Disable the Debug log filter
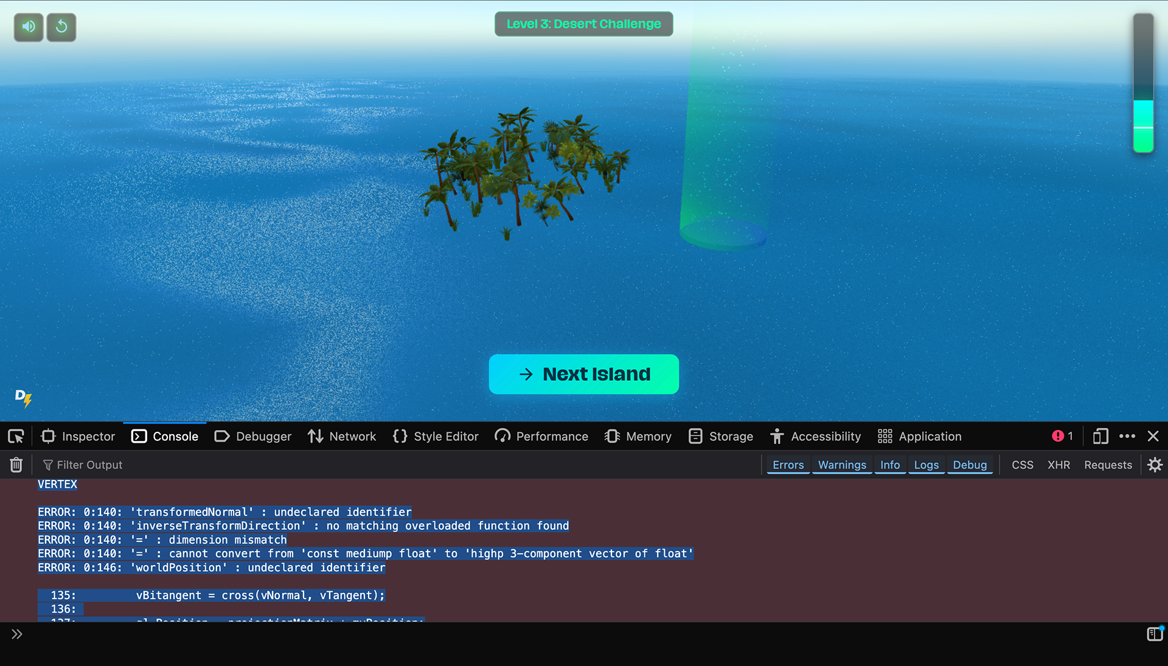The height and width of the screenshot is (666, 1168). (970, 465)
